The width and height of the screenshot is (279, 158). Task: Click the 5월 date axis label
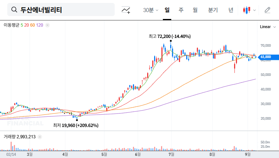coord(104,154)
